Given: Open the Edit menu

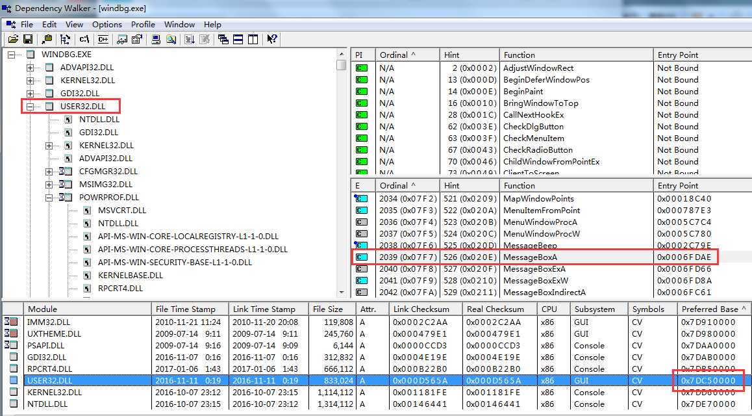Looking at the screenshot, I should [x=49, y=25].
